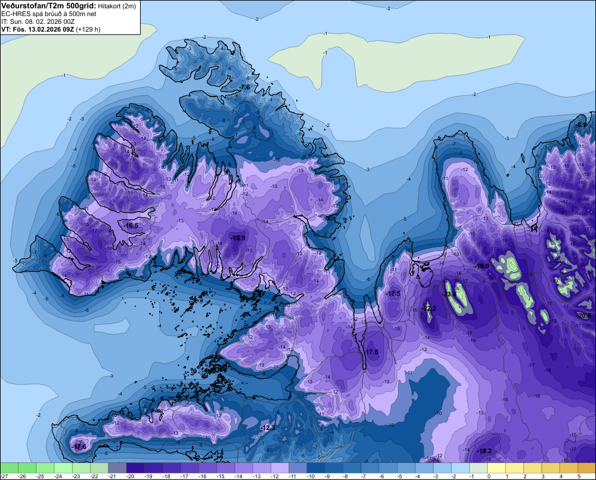Click the -12 lavender legend swatch

(280, 468)
